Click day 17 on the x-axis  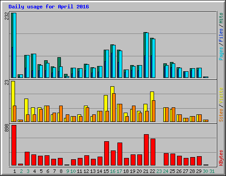119,171
